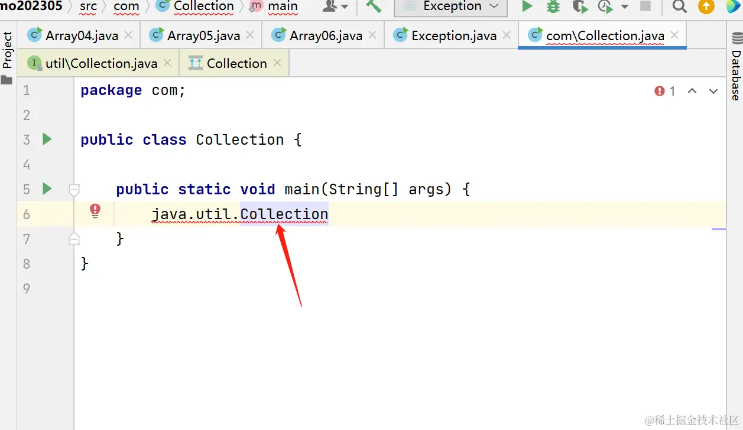Open the user account dropdown icon
The height and width of the screenshot is (430, 743).
point(336,6)
